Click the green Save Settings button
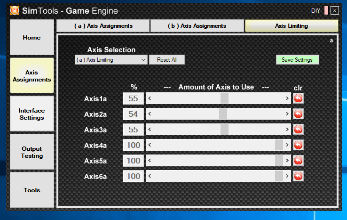347x220 pixels. tap(298, 60)
